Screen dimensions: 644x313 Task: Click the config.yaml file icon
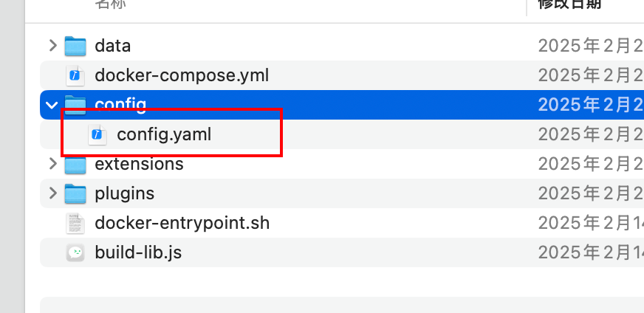97,135
